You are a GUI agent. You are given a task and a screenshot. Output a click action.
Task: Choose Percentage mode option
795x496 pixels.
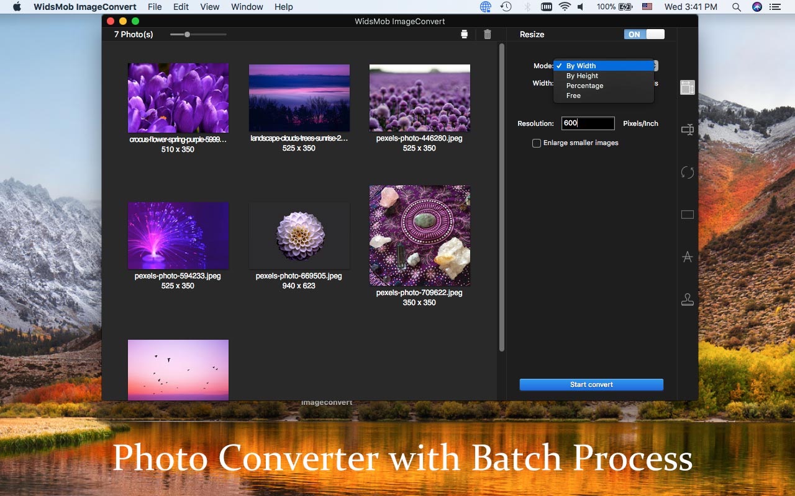tap(604, 86)
